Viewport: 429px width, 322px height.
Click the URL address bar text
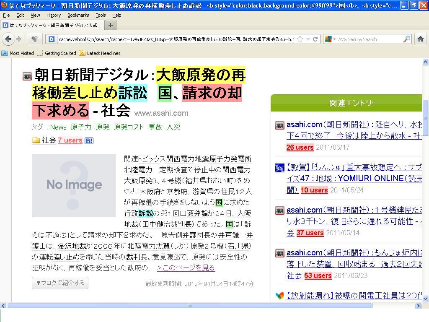176,39
